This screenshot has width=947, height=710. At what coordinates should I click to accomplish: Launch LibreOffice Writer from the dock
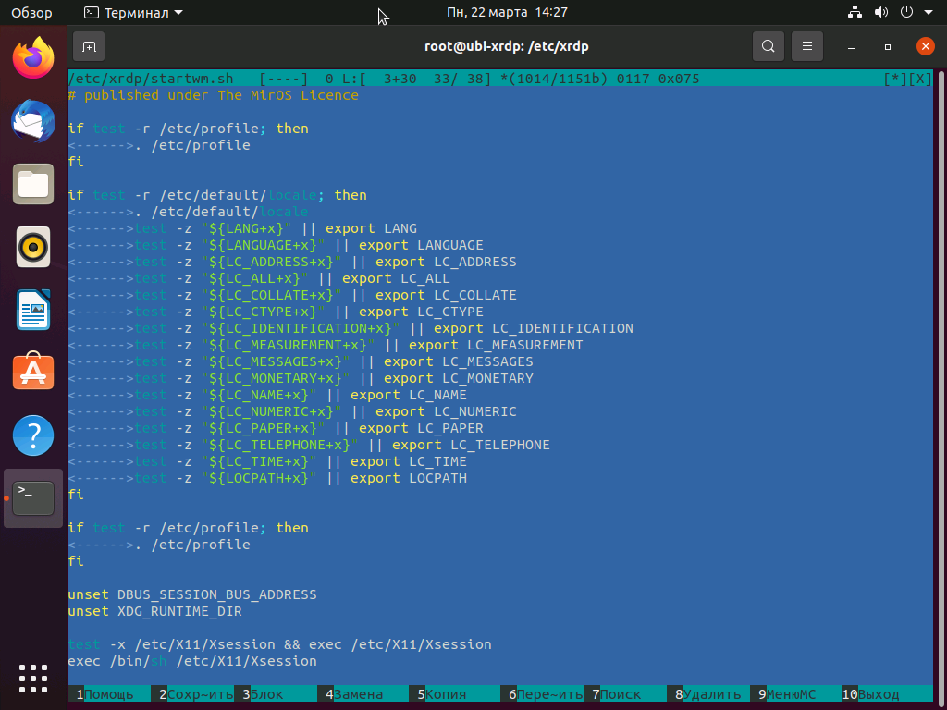pos(33,310)
